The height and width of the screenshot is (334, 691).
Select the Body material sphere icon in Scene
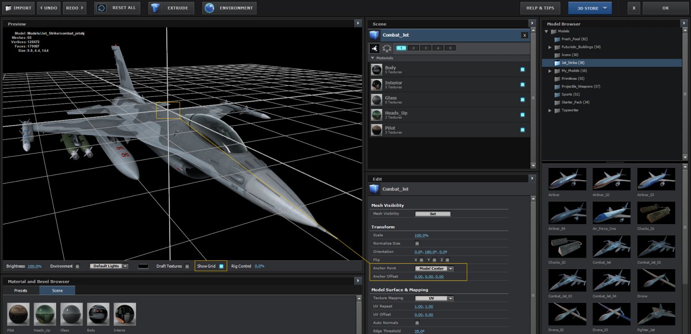377,69
